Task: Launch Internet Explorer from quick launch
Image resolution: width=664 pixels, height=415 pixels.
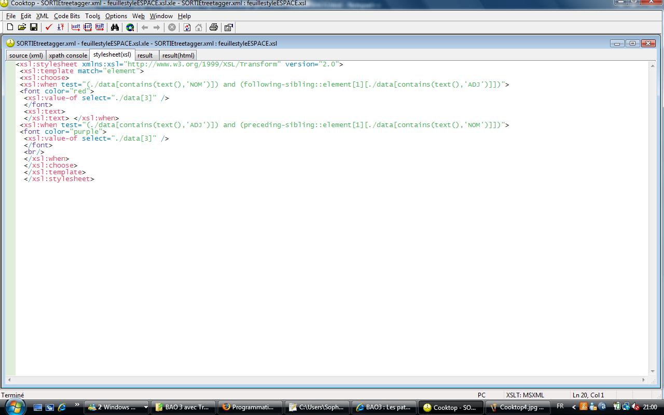Action: (x=62, y=407)
